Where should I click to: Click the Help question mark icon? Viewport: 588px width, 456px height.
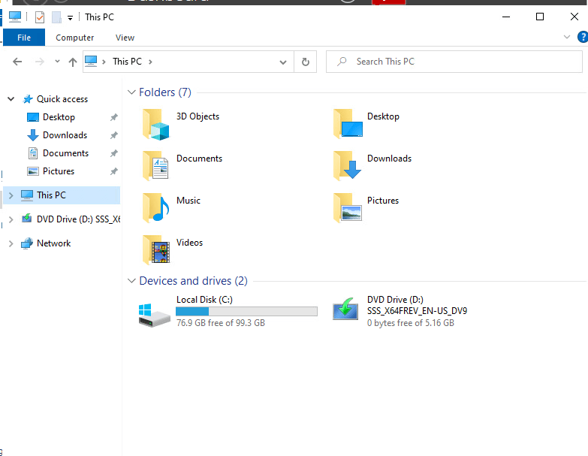pyautogui.click(x=583, y=37)
